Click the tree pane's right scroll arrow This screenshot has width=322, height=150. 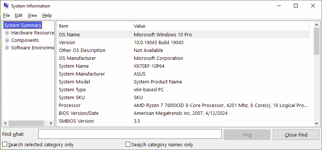51,123
